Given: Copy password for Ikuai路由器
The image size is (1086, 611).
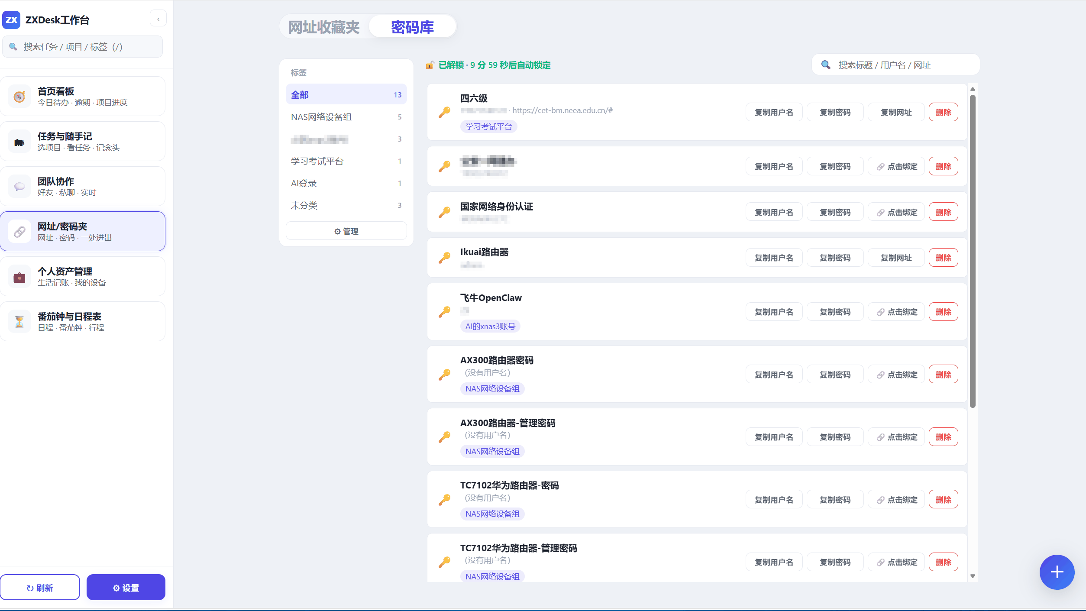Looking at the screenshot, I should pos(835,258).
